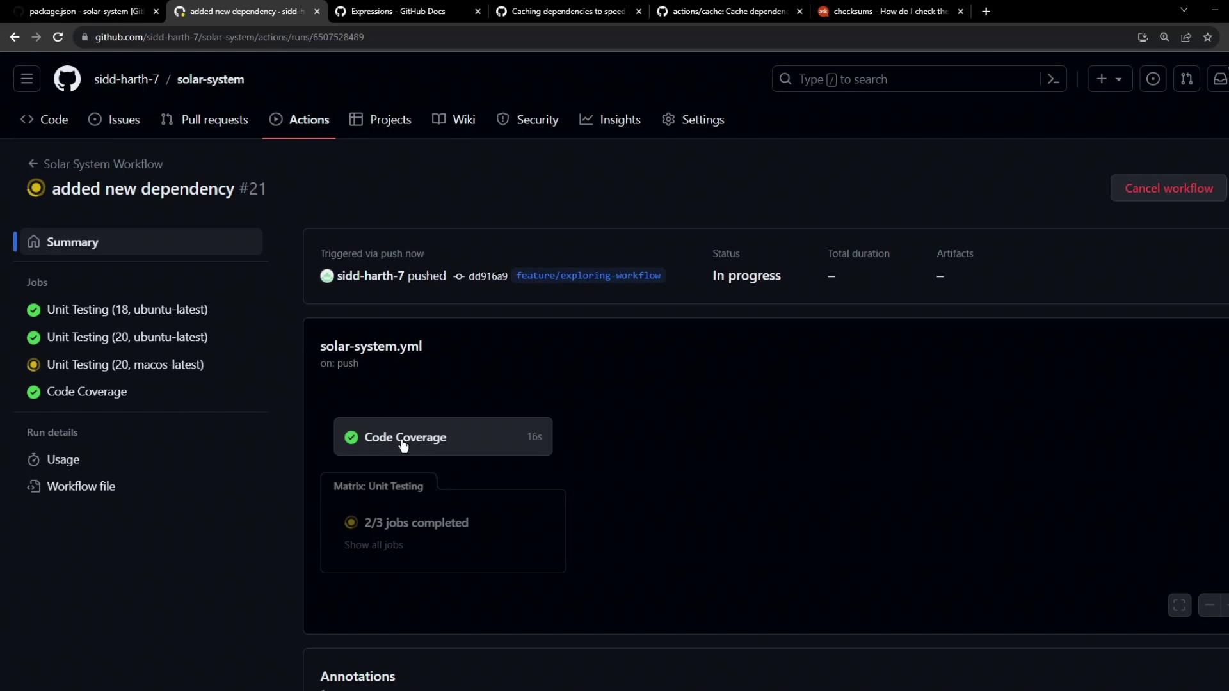Screen dimensions: 1229x691
Task: Click the zoom out graph button
Action: click(x=1209, y=605)
